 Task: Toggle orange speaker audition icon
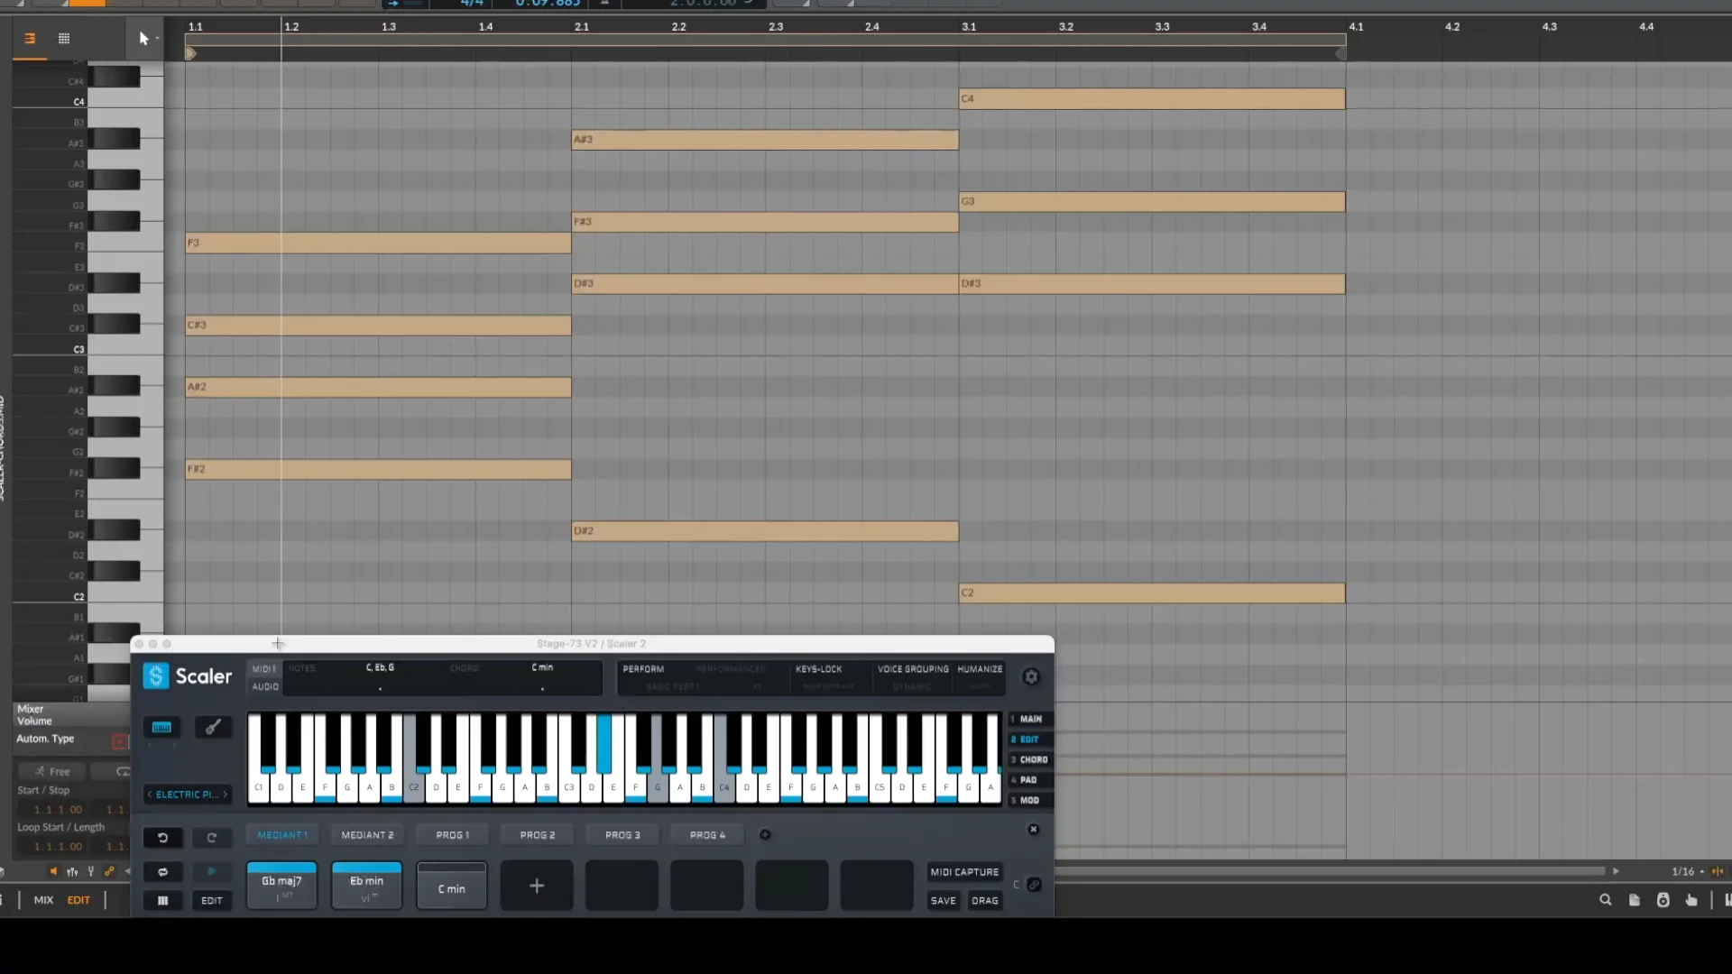pyautogui.click(x=53, y=871)
